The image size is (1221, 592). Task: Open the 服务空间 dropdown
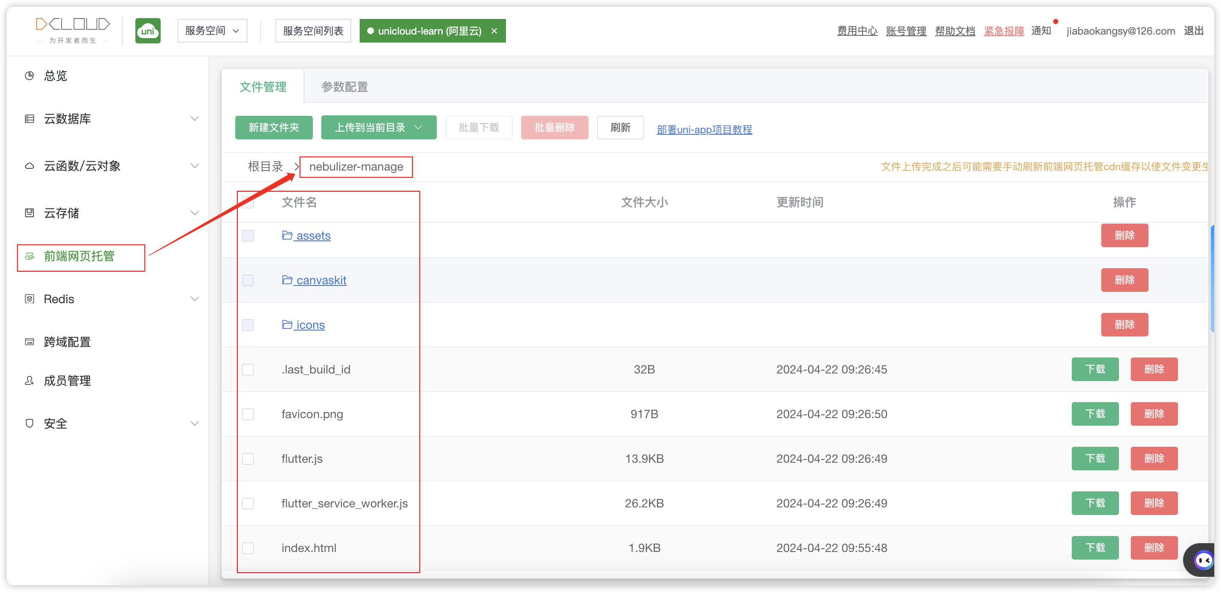coord(212,31)
